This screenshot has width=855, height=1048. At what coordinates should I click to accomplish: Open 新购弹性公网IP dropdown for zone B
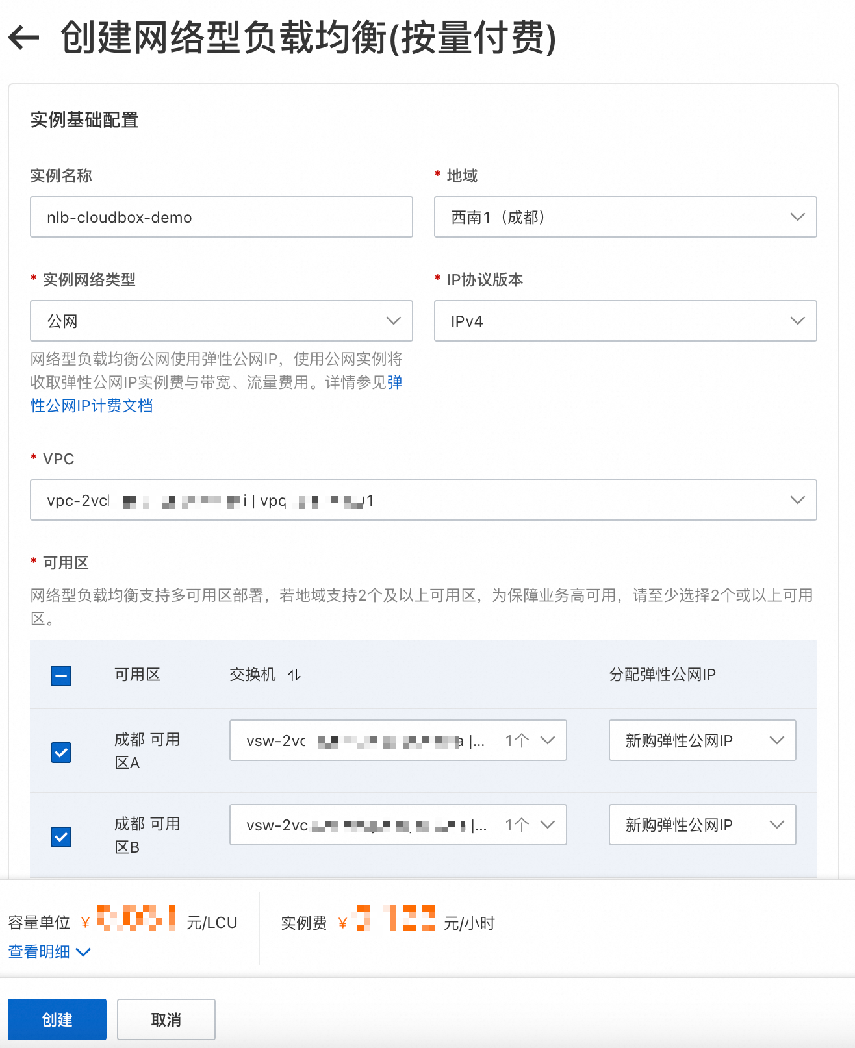pyautogui.click(x=702, y=825)
